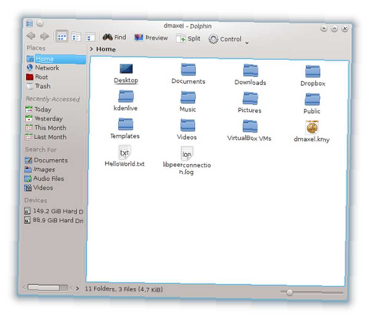This screenshot has width=371, height=319.
Task: Select the Documents folder in file view
Action: [x=188, y=74]
